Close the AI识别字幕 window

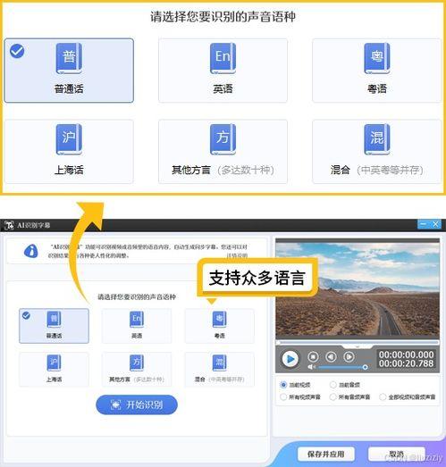pos(435,224)
